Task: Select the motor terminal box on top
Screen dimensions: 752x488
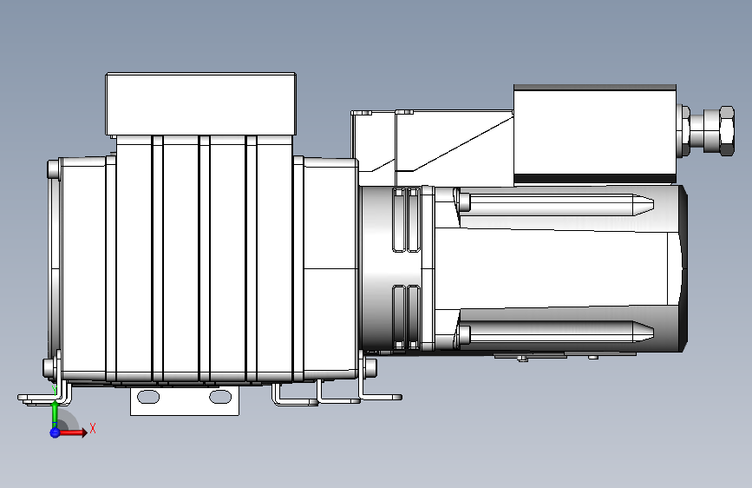Action: pyautogui.click(x=200, y=104)
